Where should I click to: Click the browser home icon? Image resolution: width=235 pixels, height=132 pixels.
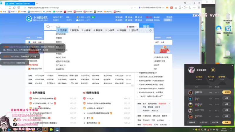(x=14, y=8)
